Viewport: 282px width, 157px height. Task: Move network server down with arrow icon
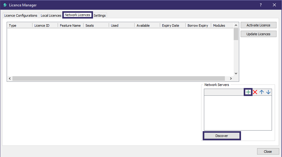pyautogui.click(x=268, y=92)
